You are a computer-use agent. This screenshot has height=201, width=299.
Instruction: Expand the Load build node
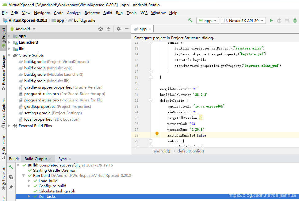click(29, 181)
